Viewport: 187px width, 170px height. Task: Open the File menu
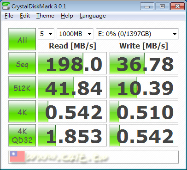(x=9, y=16)
